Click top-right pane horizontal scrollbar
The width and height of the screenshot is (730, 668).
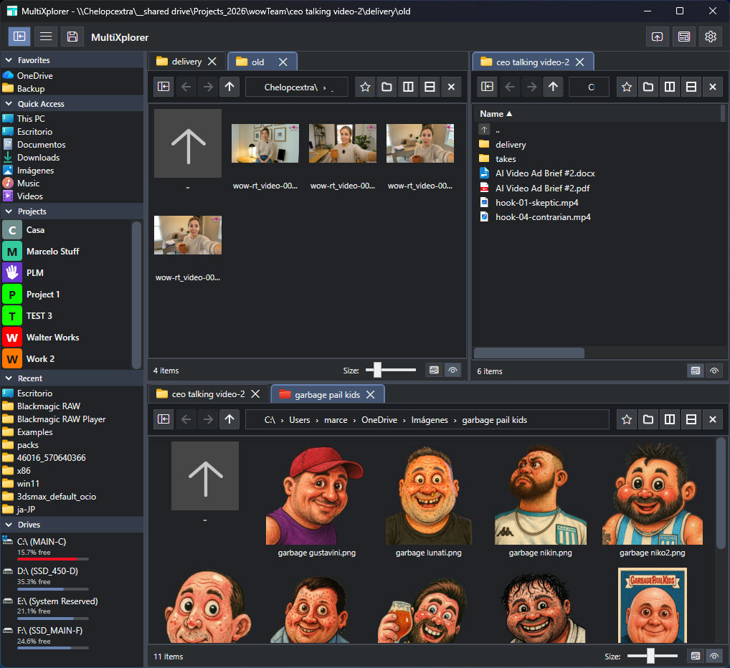click(528, 353)
